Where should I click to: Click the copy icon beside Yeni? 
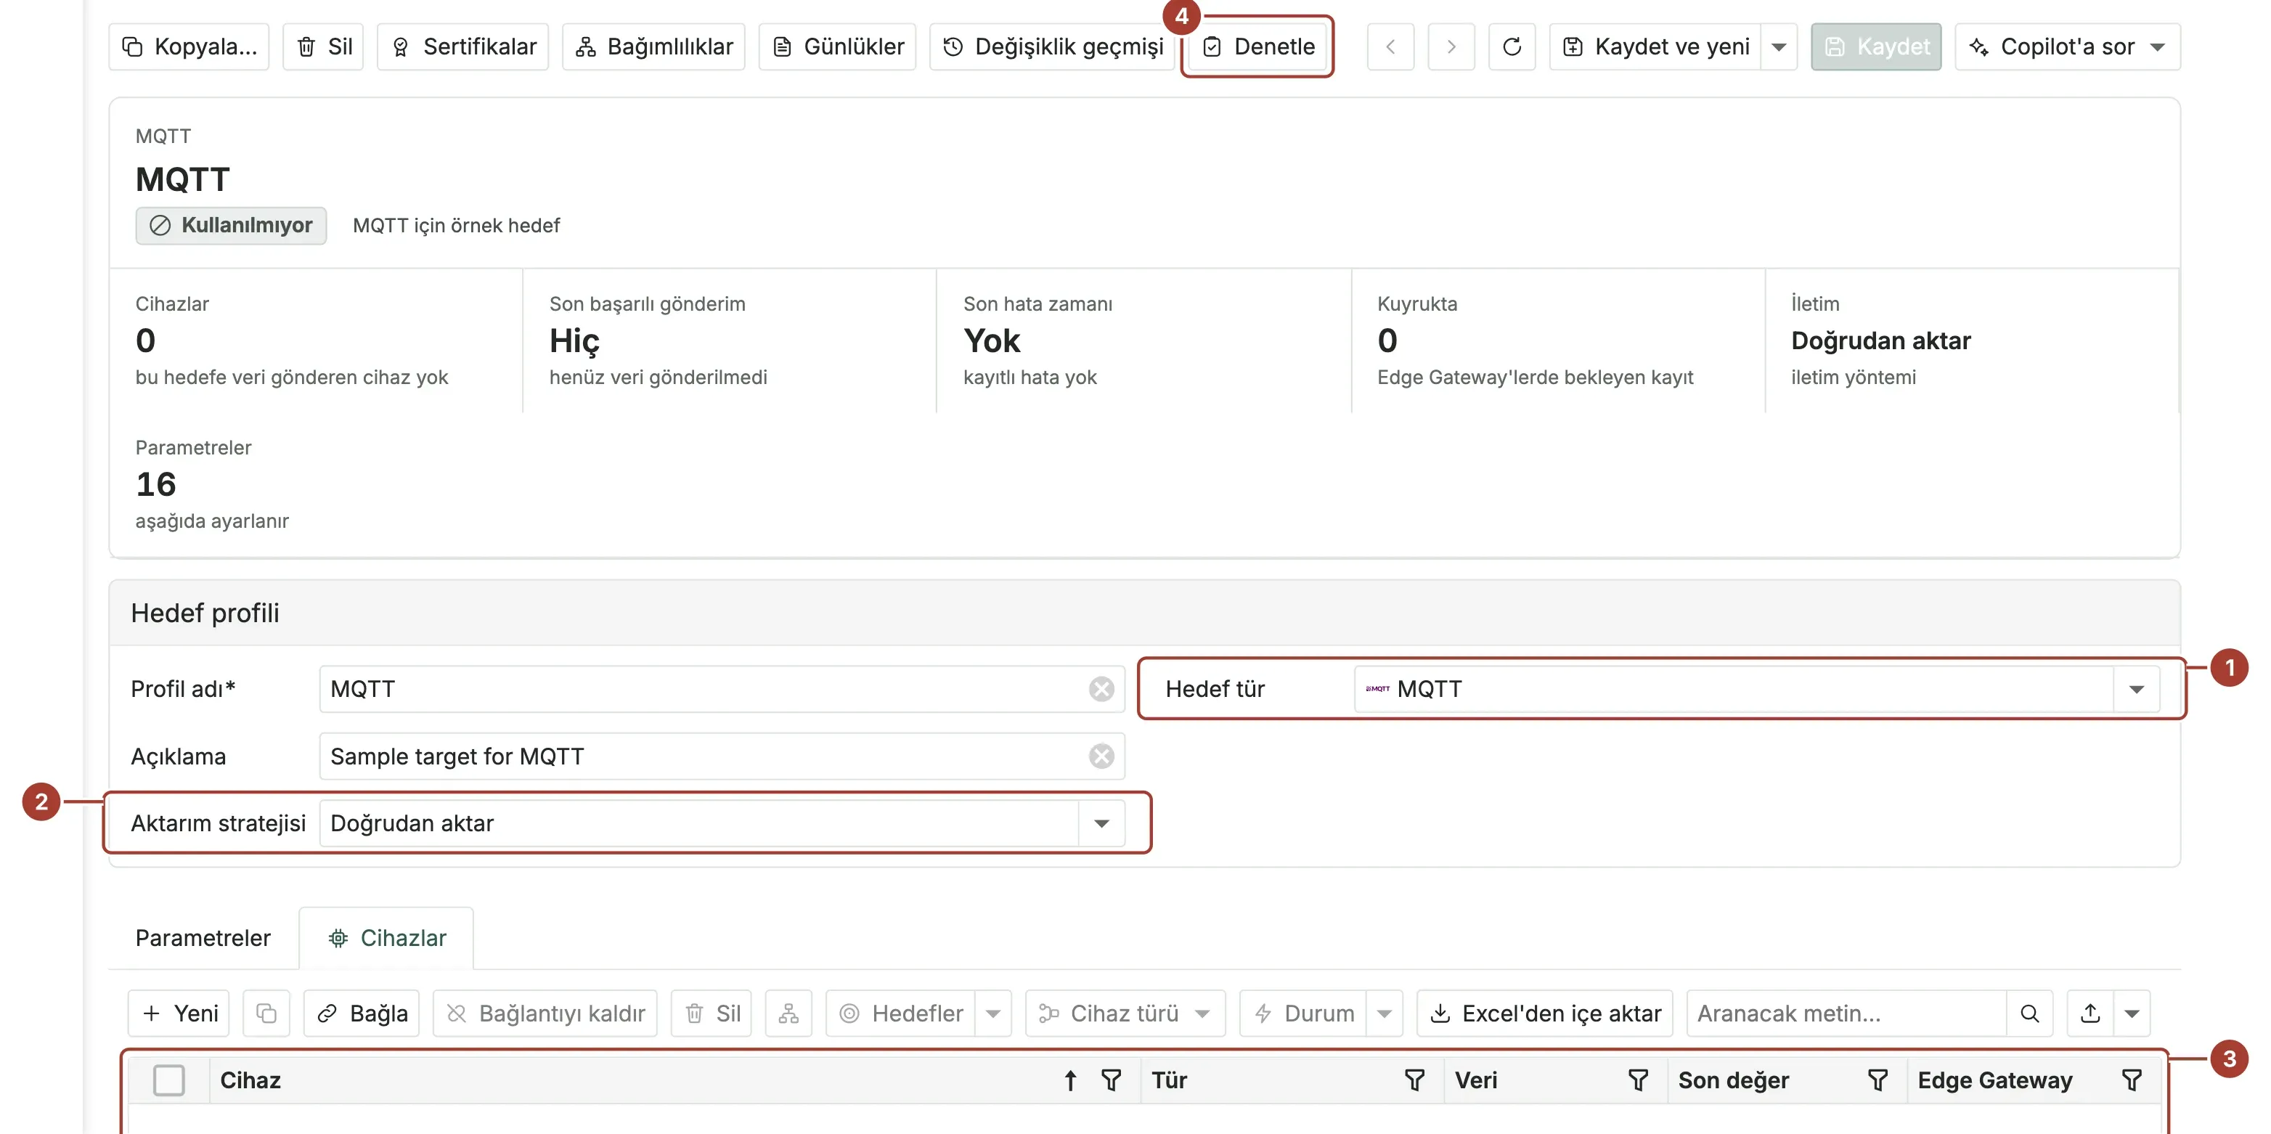pos(266,1013)
